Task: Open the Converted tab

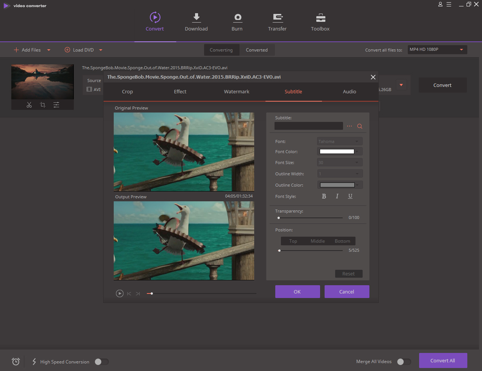Action: pyautogui.click(x=257, y=50)
